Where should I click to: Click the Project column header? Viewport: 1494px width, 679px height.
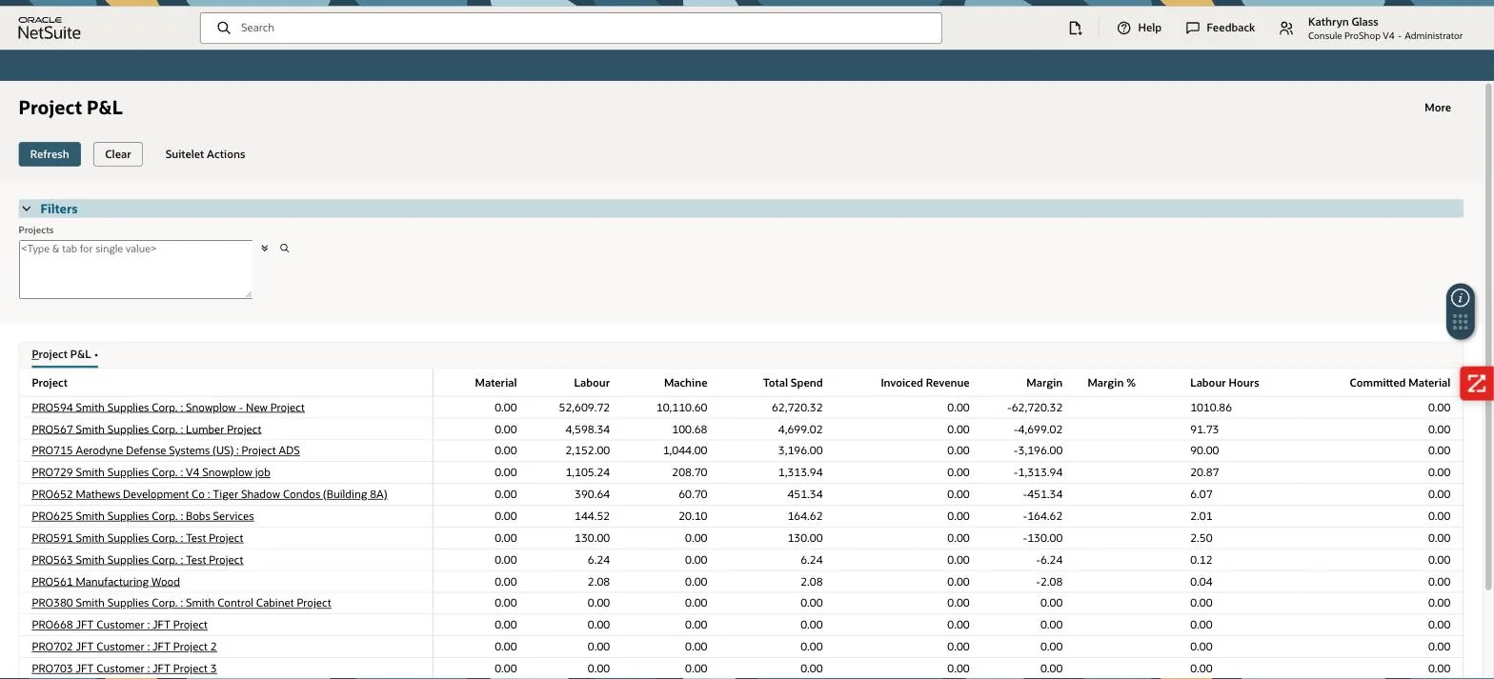pyautogui.click(x=50, y=383)
